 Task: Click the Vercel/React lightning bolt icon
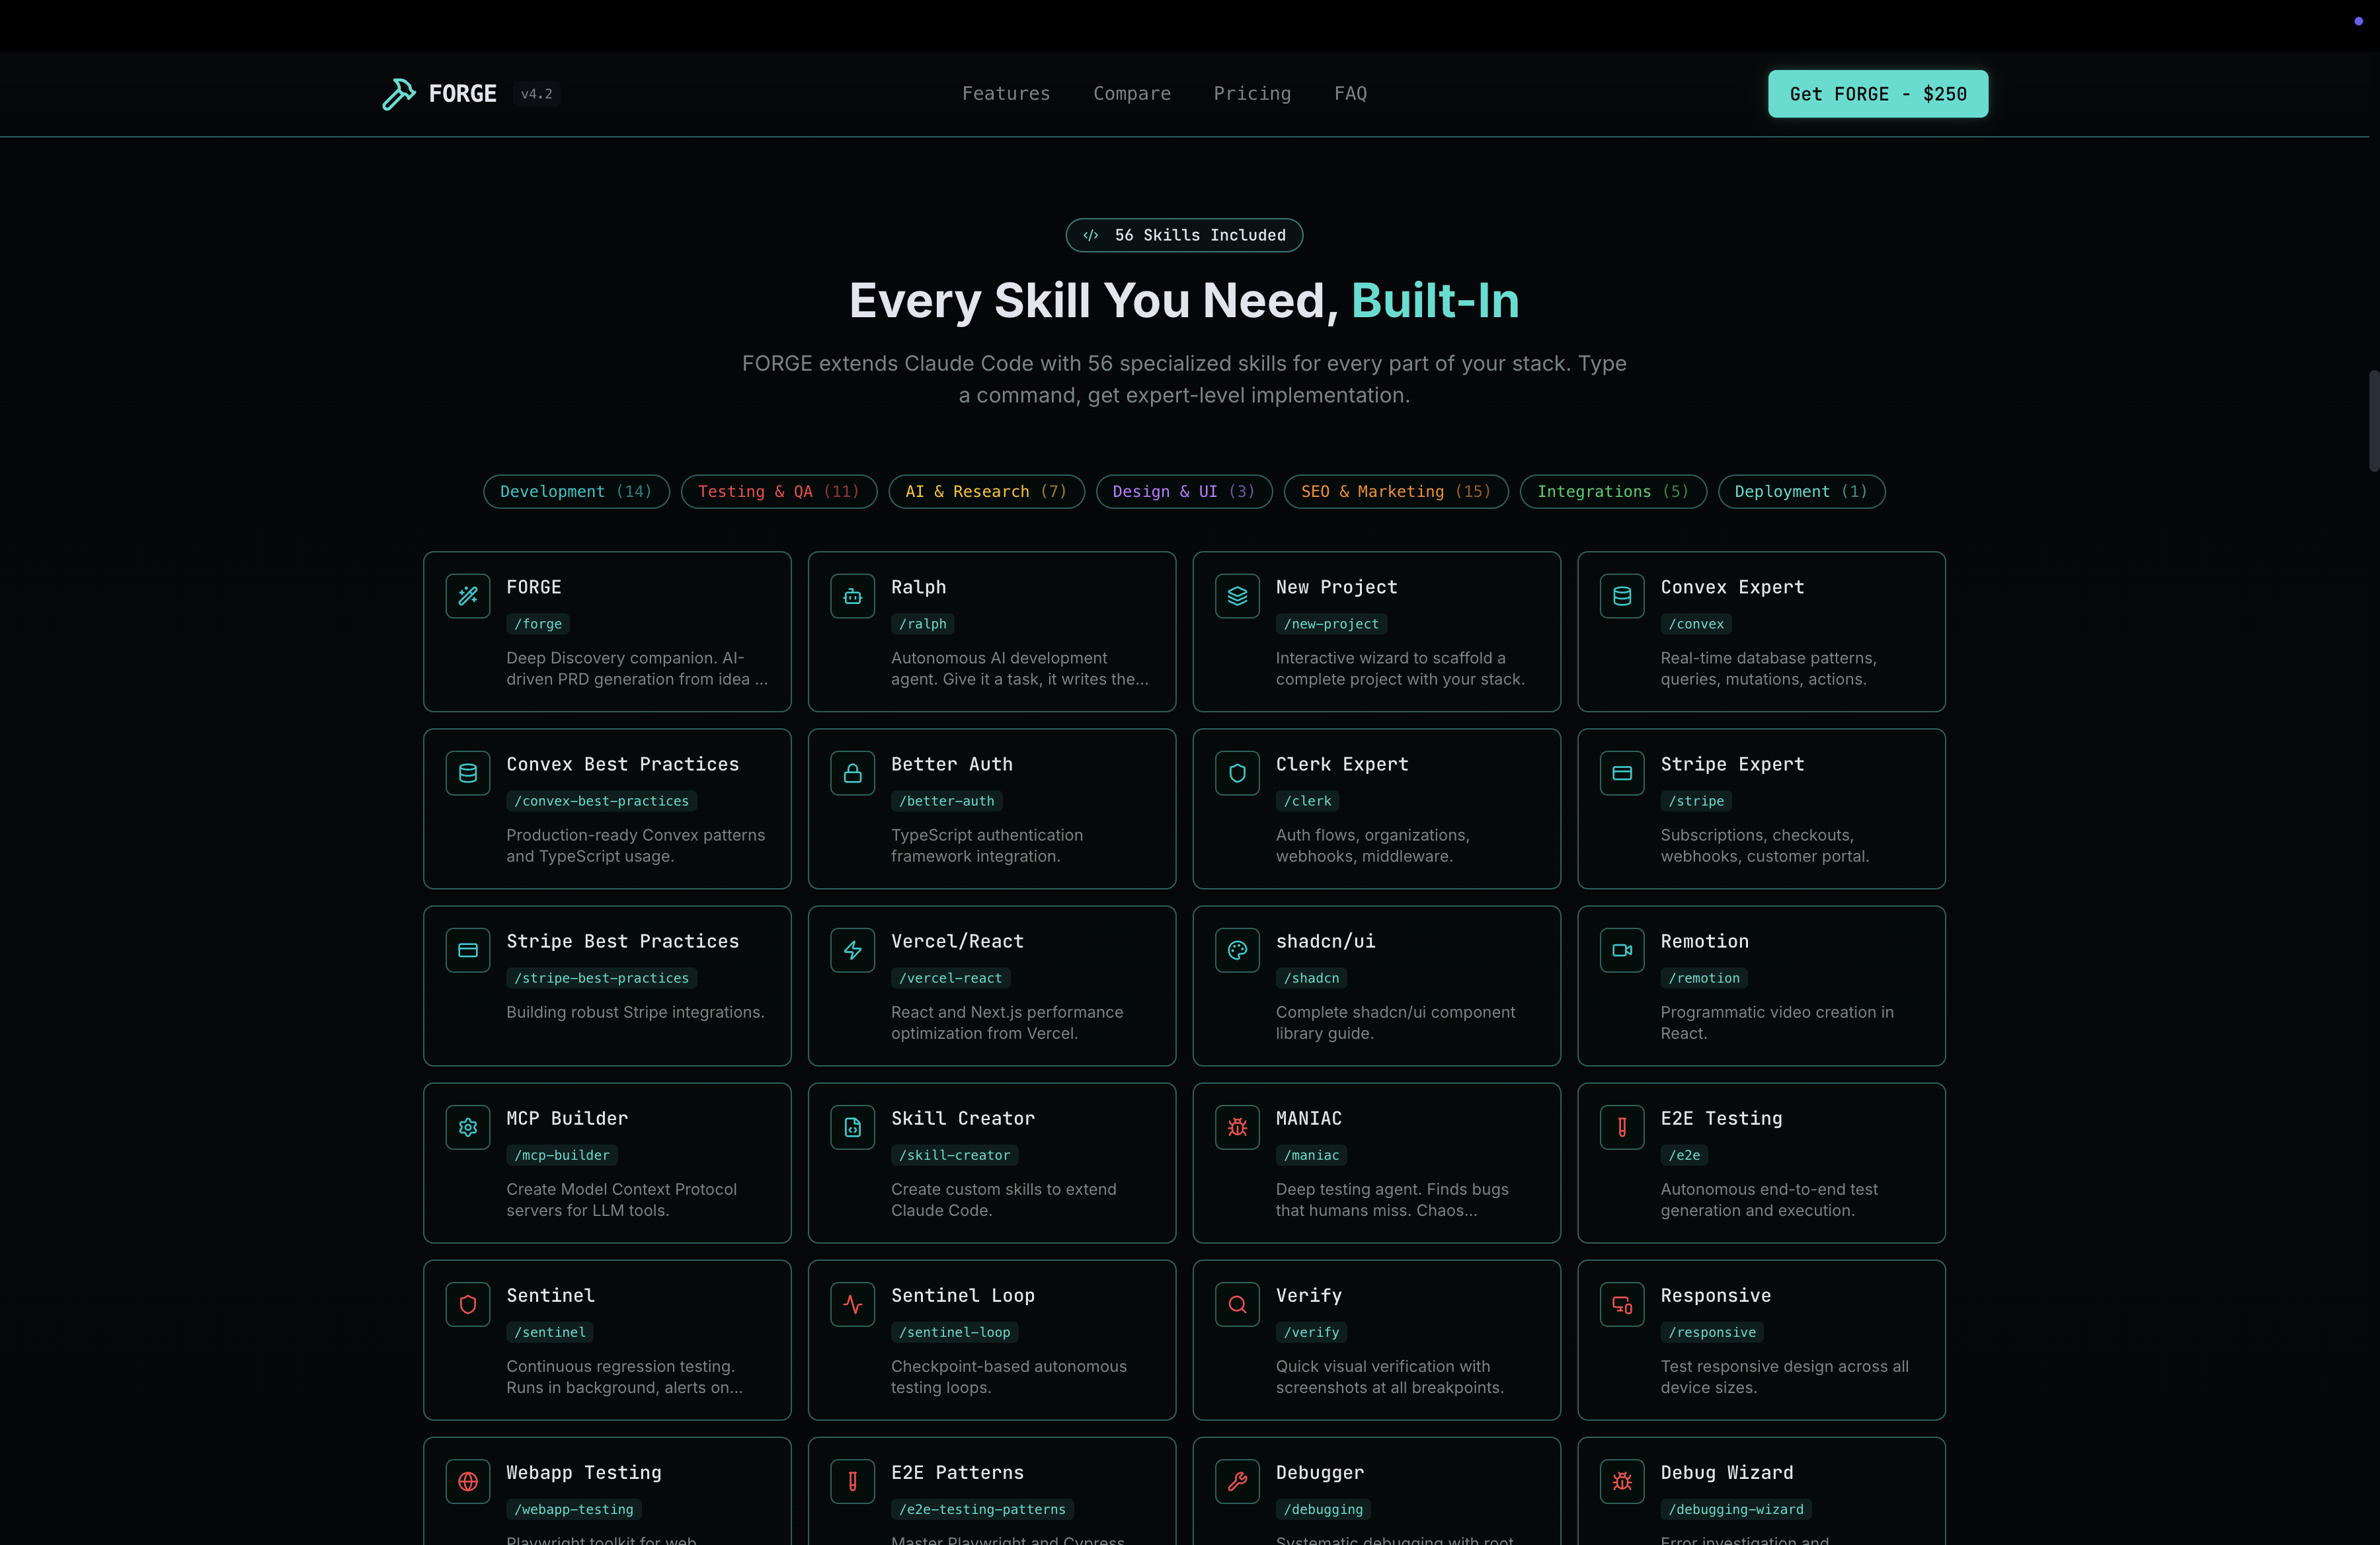(852, 950)
